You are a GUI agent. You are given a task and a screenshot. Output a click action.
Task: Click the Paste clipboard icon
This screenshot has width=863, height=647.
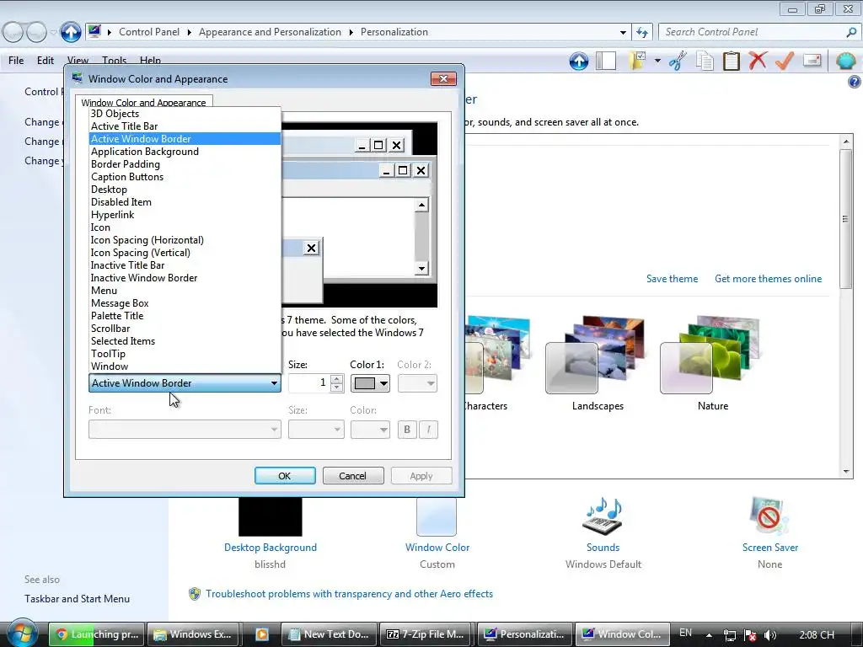(x=731, y=61)
